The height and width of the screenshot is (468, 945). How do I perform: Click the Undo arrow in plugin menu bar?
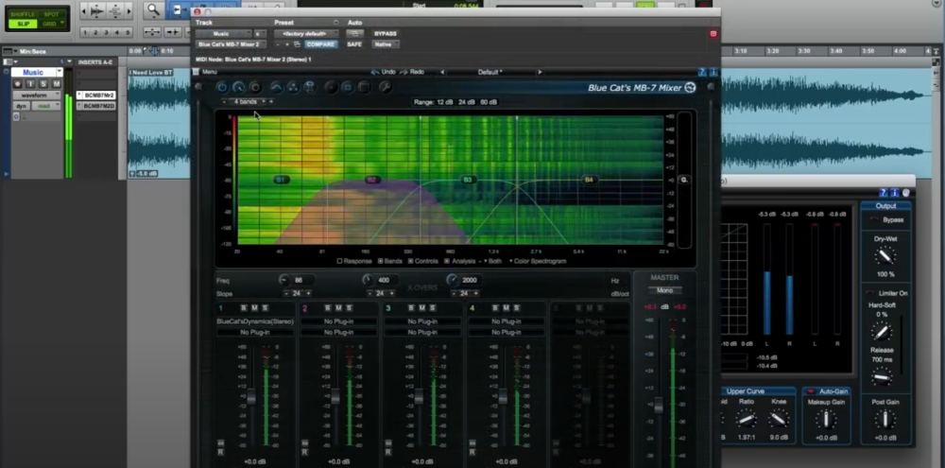[375, 73]
